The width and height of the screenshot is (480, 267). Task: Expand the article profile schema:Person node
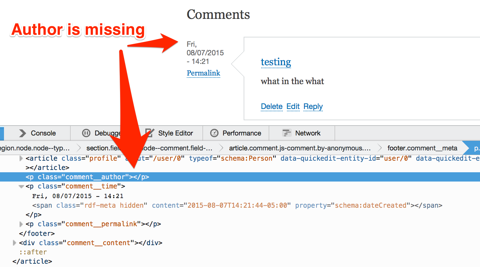pyautogui.click(x=21, y=158)
